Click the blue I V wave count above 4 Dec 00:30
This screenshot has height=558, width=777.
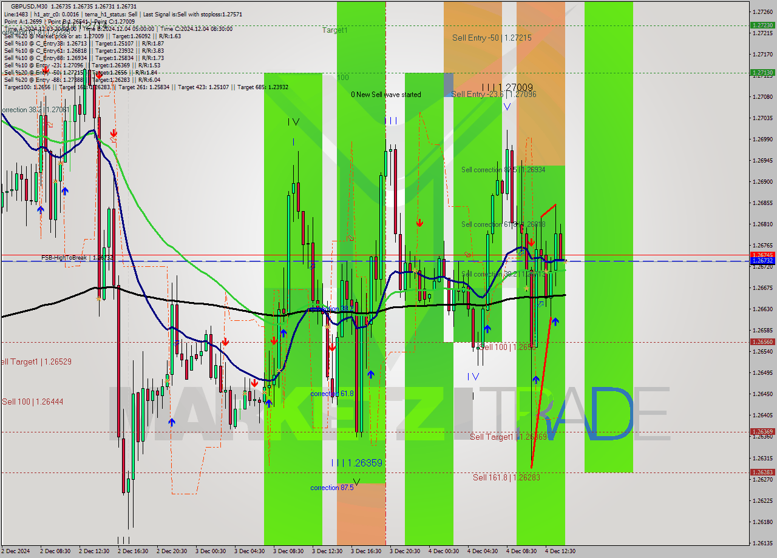tap(473, 376)
